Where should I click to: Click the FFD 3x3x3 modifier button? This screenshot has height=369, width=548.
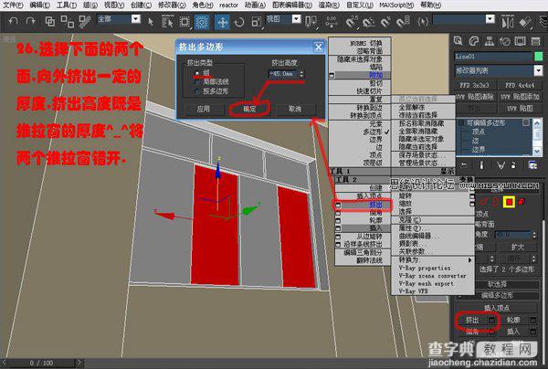click(x=474, y=85)
